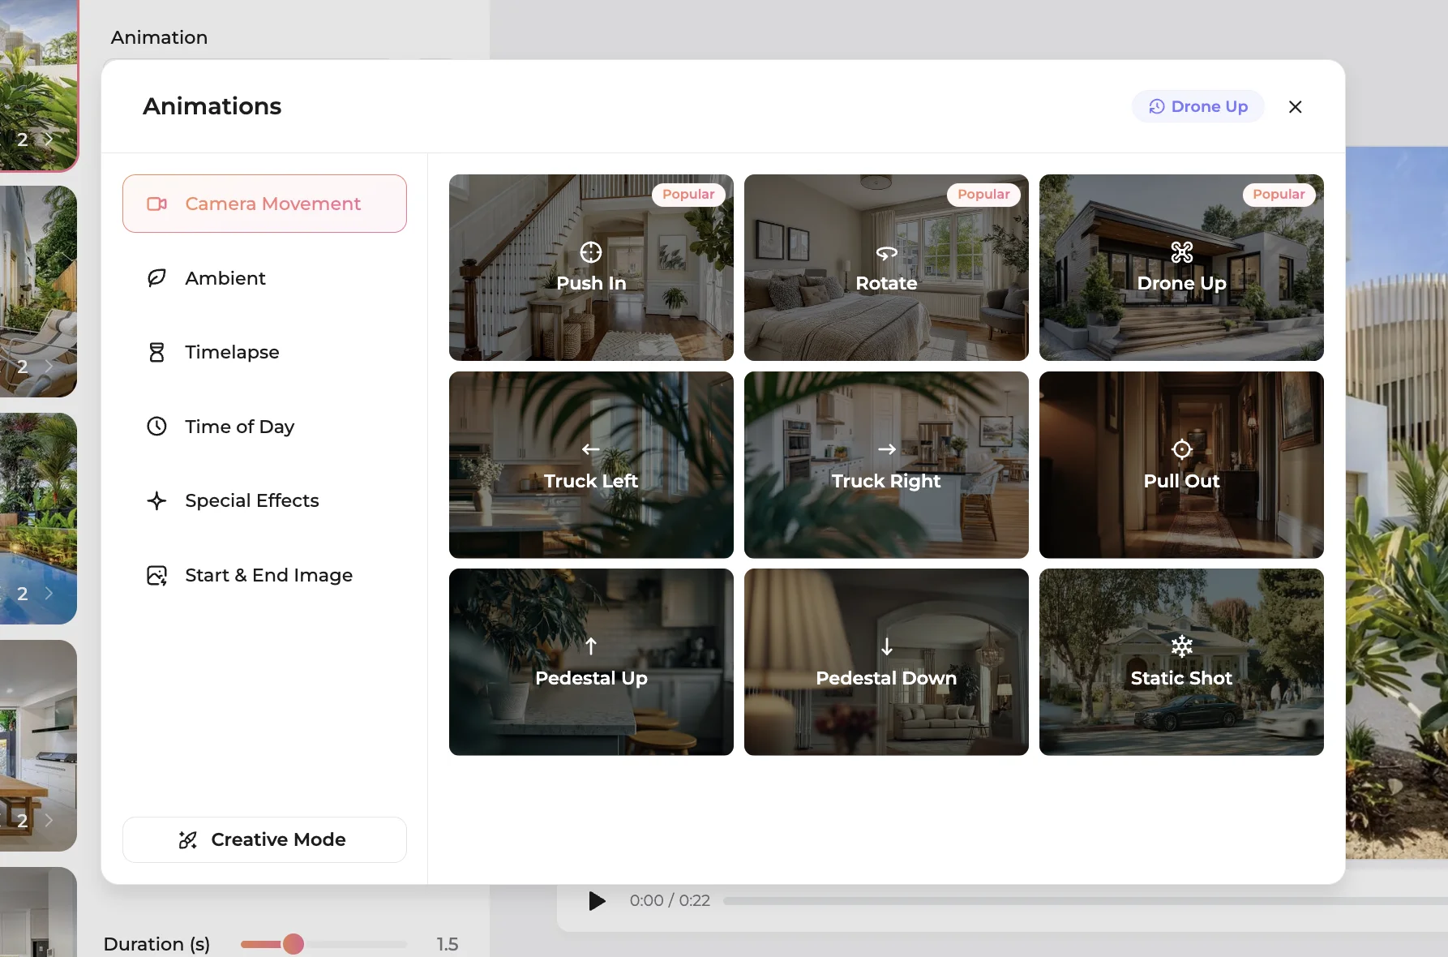1448x957 pixels.
Task: Click the Duration value 1.5
Action: pos(448,944)
